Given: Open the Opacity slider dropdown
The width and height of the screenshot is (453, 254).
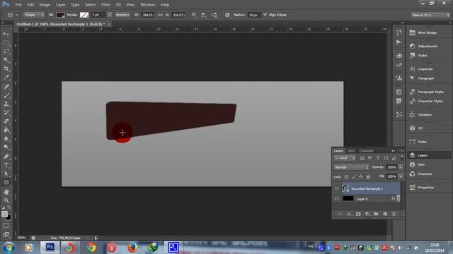Looking at the screenshot, I should 401,167.
